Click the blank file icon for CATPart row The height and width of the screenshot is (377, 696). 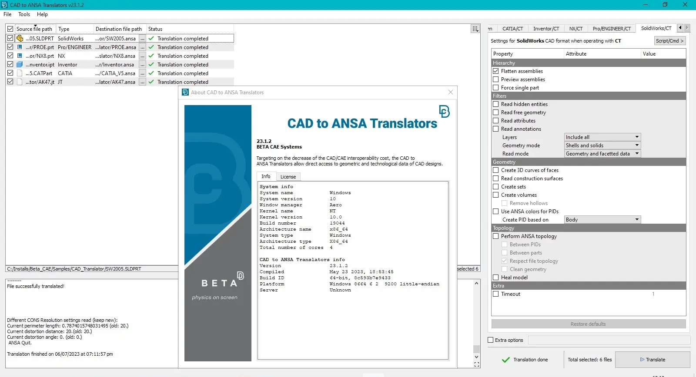click(20, 73)
